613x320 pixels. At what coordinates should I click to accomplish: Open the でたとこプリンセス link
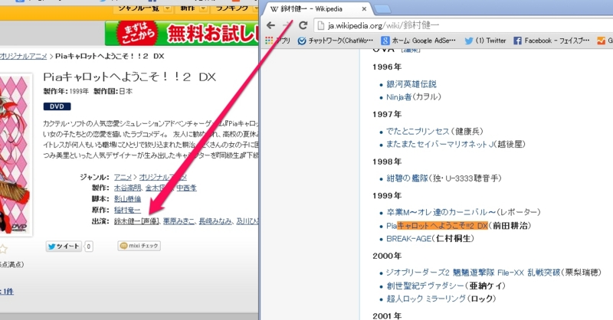(418, 131)
